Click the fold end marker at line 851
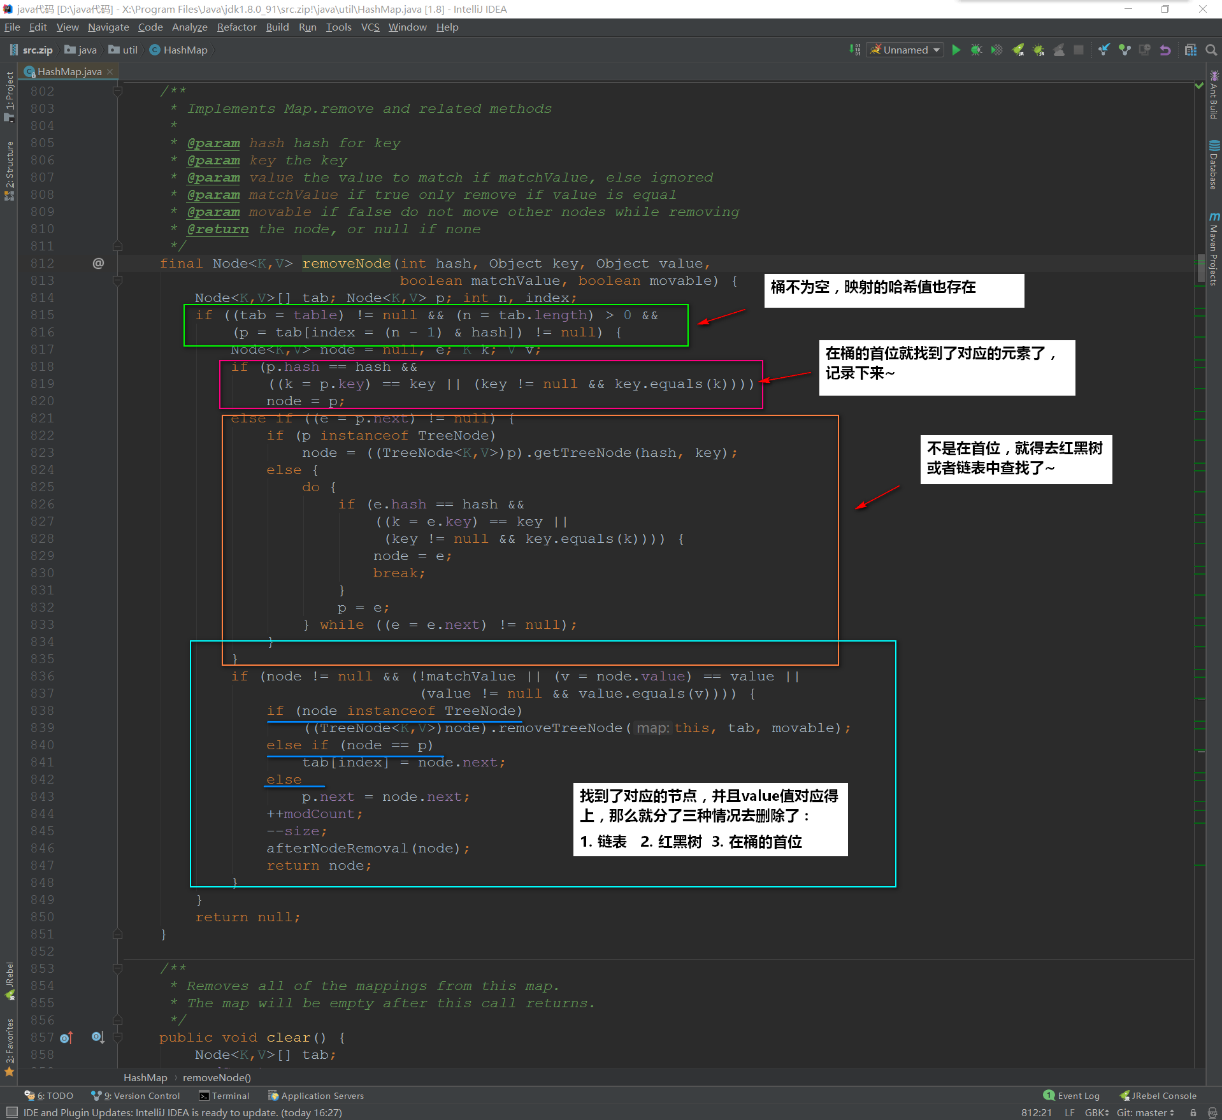The height and width of the screenshot is (1120, 1222). click(117, 934)
